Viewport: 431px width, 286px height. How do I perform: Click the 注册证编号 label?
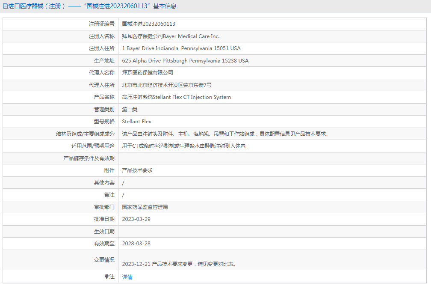102,24
